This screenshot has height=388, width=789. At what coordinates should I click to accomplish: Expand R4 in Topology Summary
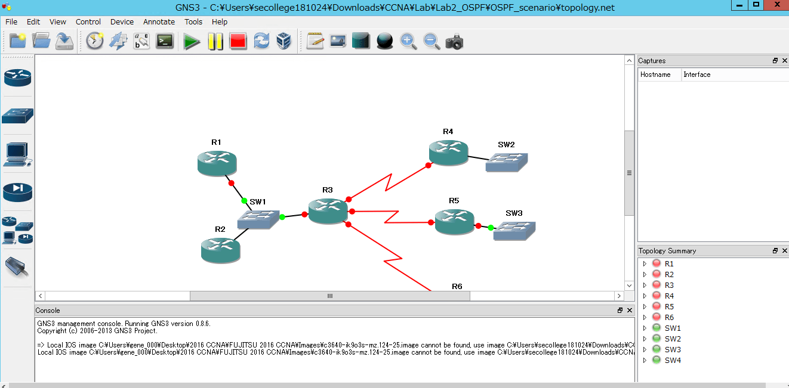coord(645,296)
